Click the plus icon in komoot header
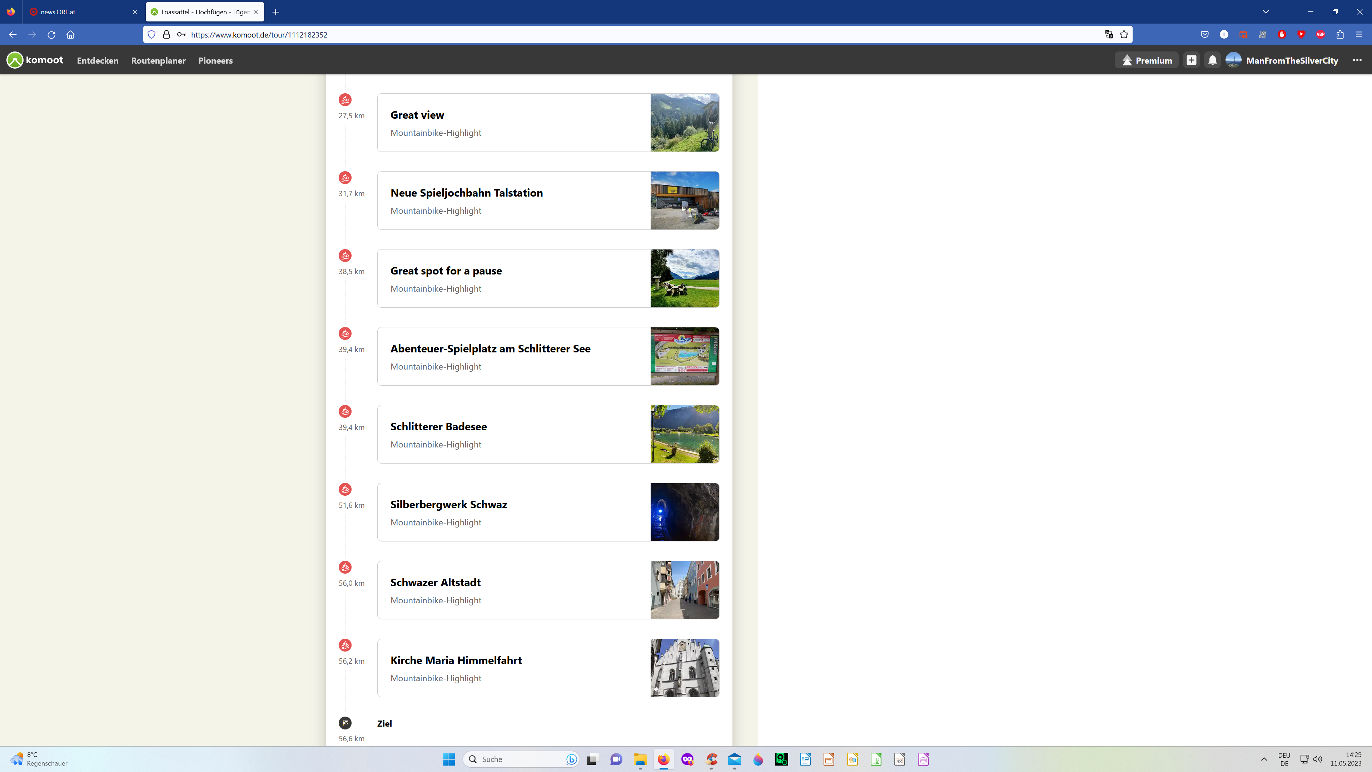This screenshot has height=772, width=1372. coord(1192,60)
